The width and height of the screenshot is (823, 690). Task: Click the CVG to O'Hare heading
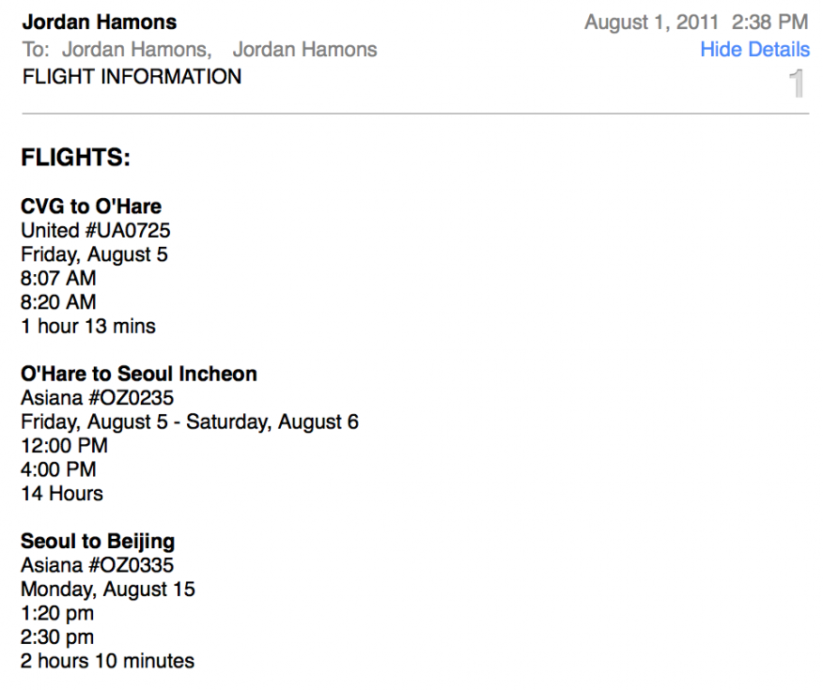point(91,207)
